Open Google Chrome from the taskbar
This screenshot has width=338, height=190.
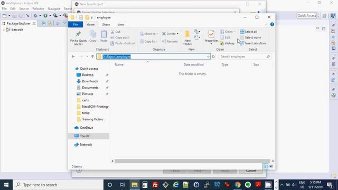click(x=238, y=185)
